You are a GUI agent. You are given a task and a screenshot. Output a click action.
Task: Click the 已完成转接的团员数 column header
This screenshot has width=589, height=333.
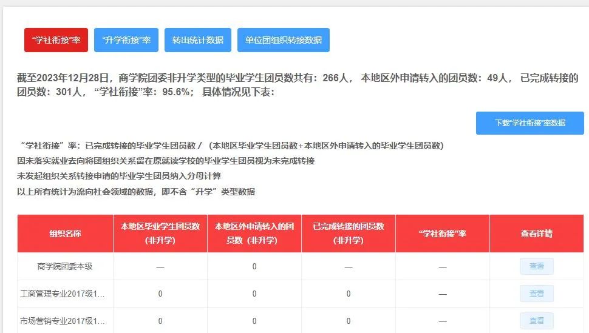(349, 234)
